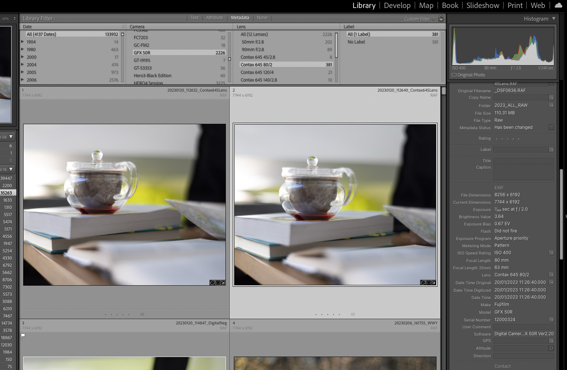Click the develop adjustments badge on photo 2
The image size is (567, 370).
(x=434, y=283)
